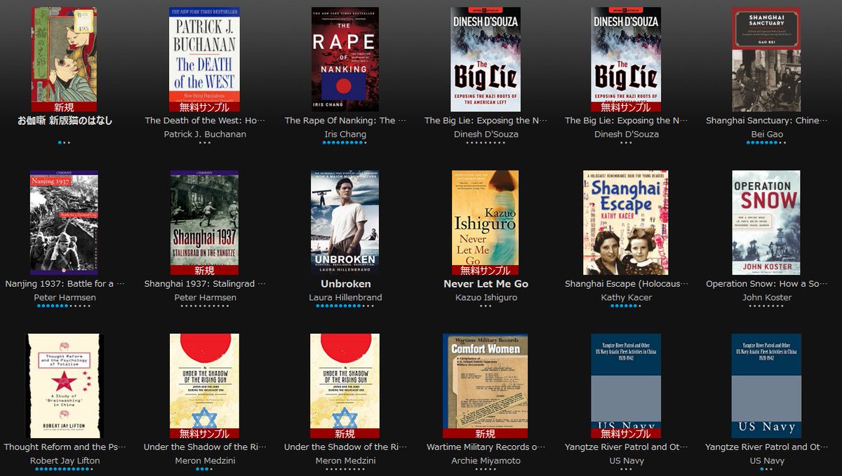The height and width of the screenshot is (476, 842).
Task: Select the Unbroken book cover
Action: click(x=345, y=222)
